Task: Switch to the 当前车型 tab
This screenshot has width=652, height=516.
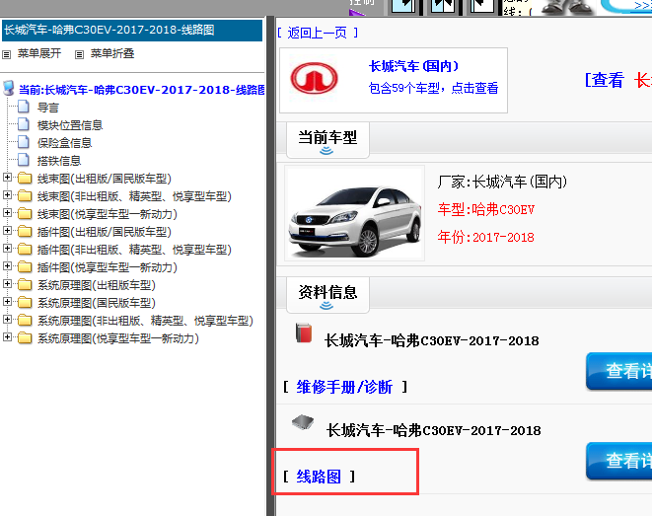Action: pyautogui.click(x=327, y=140)
